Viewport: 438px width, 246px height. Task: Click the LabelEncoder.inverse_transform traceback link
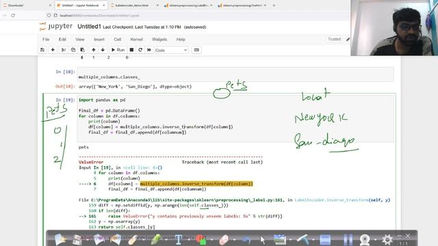(331, 200)
